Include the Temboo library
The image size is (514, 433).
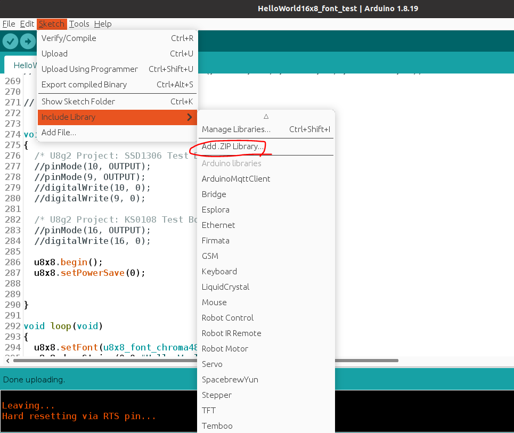tap(266, 426)
